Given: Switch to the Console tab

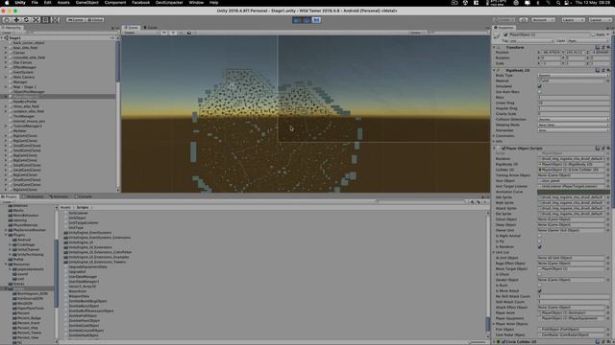Looking at the screenshot, I should coord(84,196).
